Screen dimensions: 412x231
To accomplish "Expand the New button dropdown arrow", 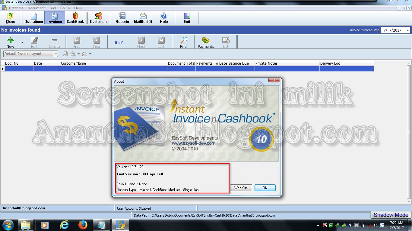I will coord(22,43).
